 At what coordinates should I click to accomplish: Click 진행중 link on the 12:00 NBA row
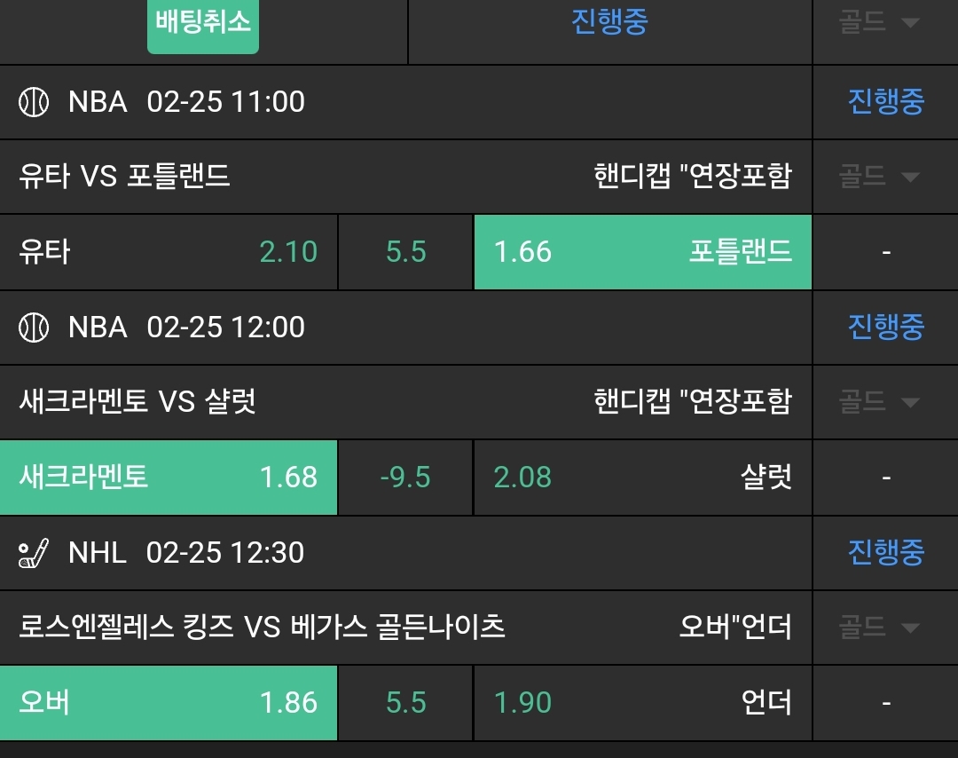(x=885, y=328)
